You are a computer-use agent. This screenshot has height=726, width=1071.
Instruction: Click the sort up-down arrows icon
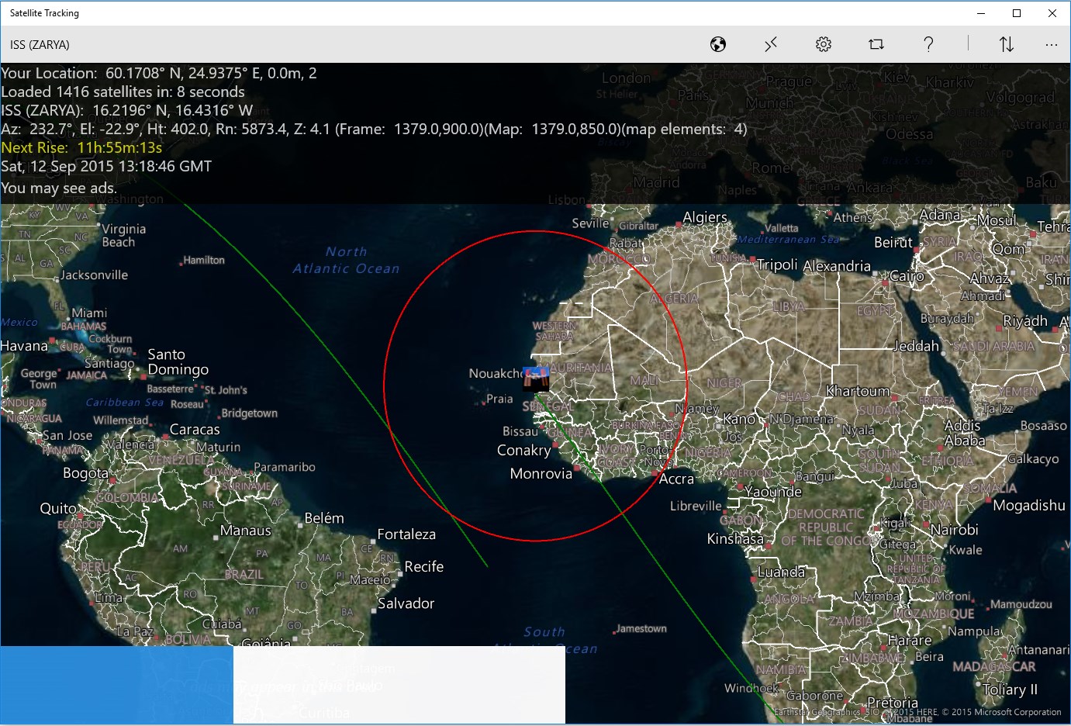point(1006,44)
